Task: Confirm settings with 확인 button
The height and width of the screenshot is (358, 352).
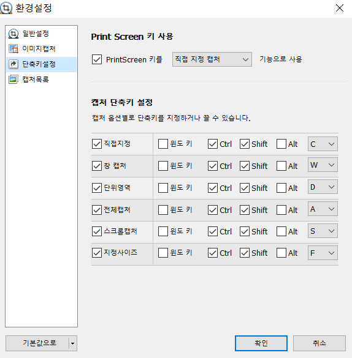Action: [261, 343]
